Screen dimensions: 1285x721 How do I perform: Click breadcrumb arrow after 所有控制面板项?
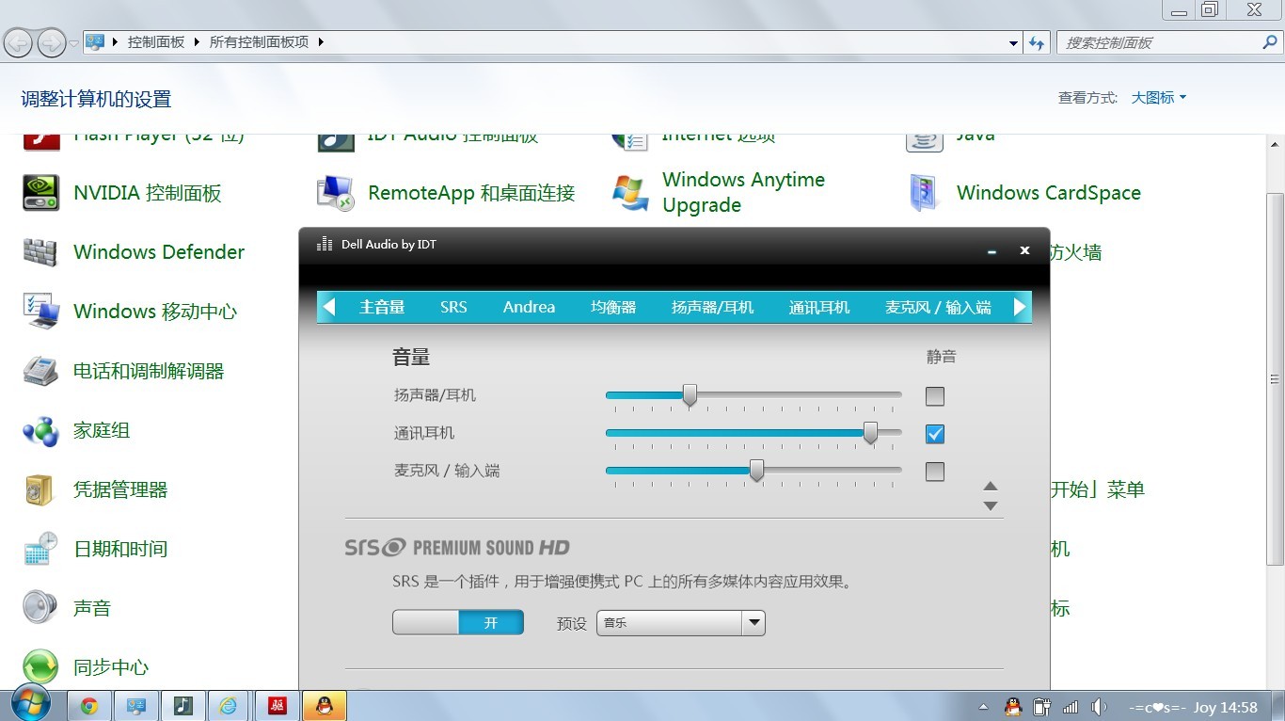[321, 42]
